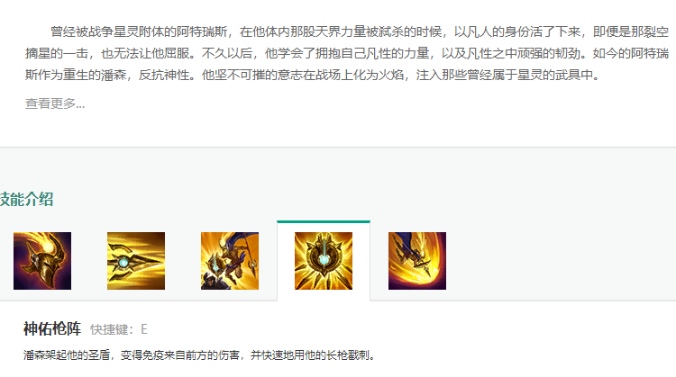Click the phrase 反抗神性 in the lore text
The height and width of the screenshot is (377, 676).
pos(163,75)
